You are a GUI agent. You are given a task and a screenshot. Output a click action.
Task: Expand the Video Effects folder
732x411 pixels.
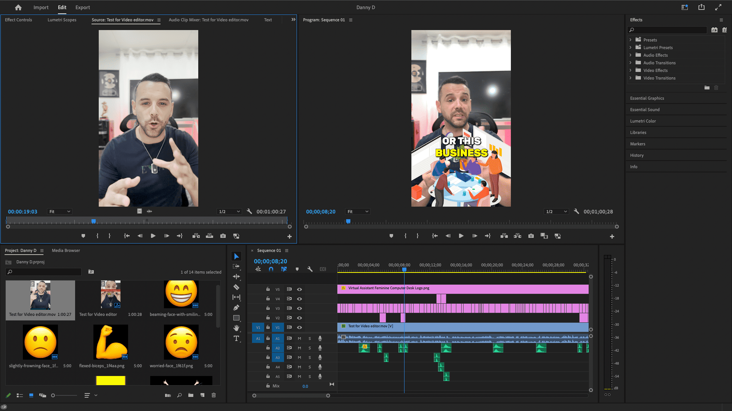(631, 70)
